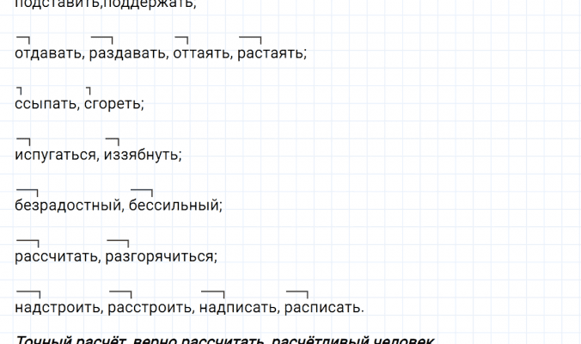Click the prefix mark above "ссыпать"
The height and width of the screenshot is (344, 581).
(19, 89)
